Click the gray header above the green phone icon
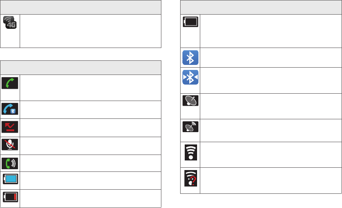Viewport: 342px width, 208px height. (81, 67)
